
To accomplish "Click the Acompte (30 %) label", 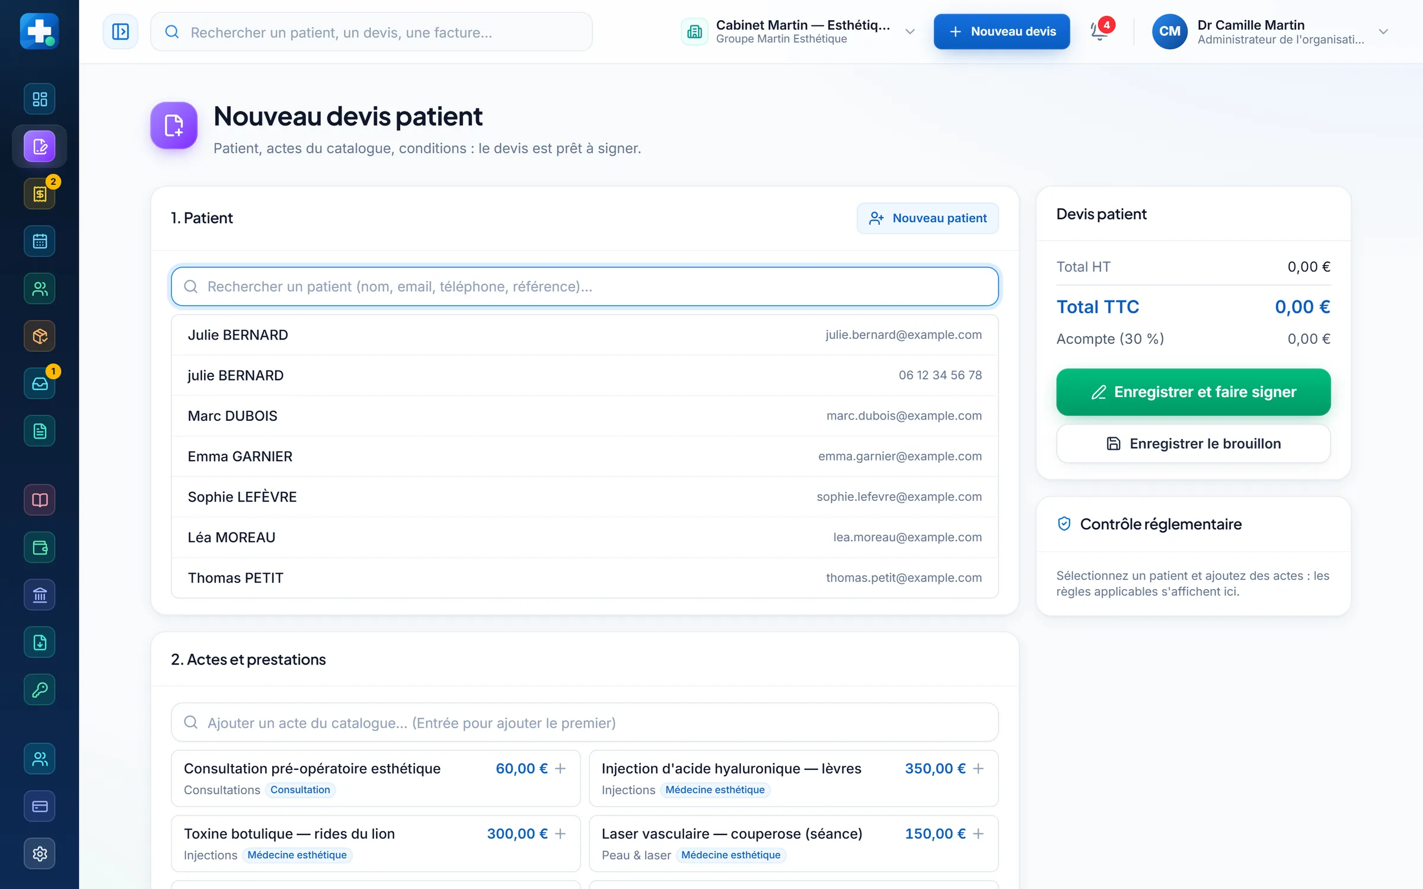I will 1110,339.
